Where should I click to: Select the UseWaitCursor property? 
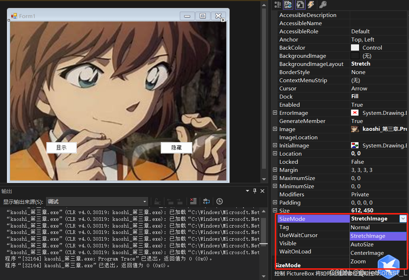tap(313, 235)
